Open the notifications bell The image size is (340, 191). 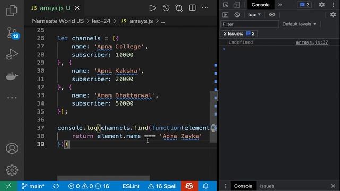206,186
